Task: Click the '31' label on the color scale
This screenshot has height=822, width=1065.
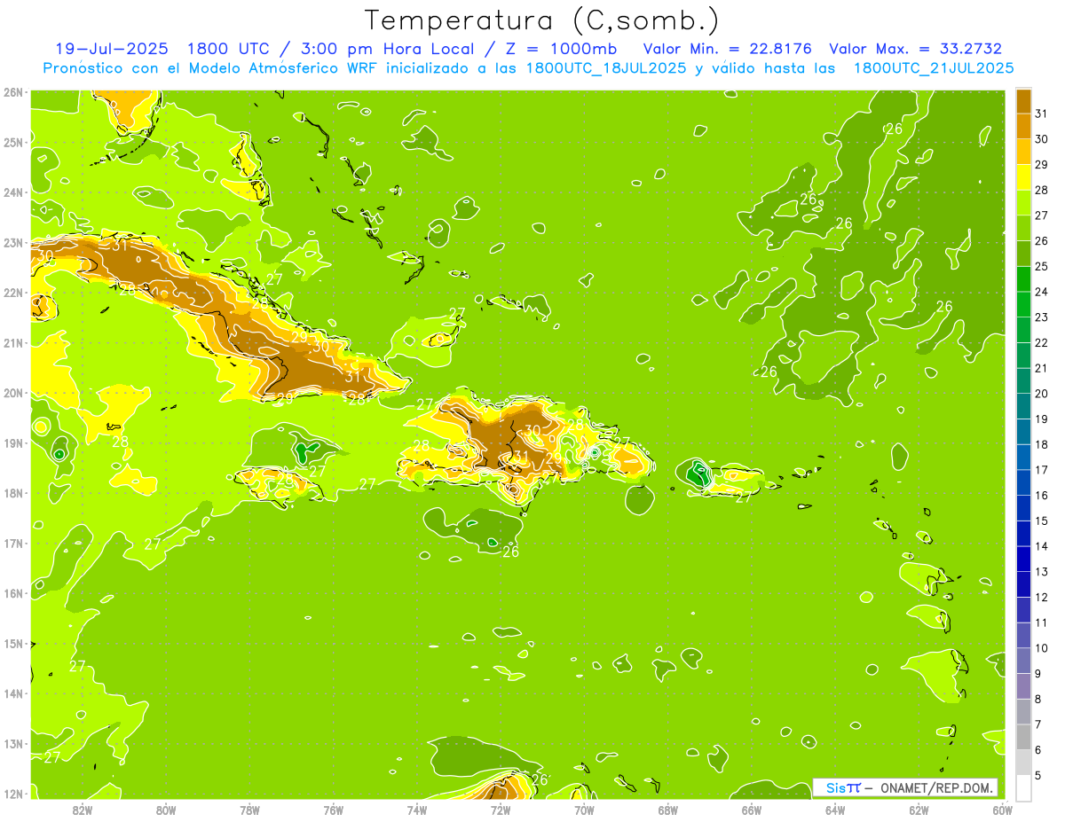Action: click(1042, 114)
